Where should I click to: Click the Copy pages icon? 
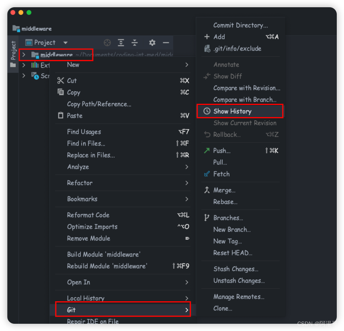[61, 92]
